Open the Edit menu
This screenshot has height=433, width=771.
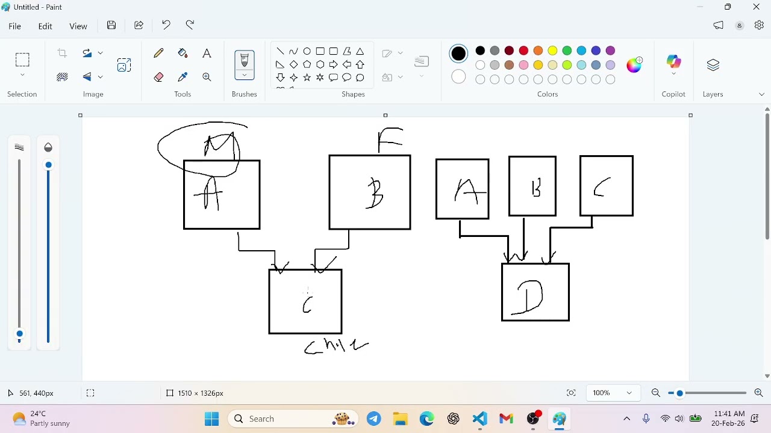coord(45,26)
